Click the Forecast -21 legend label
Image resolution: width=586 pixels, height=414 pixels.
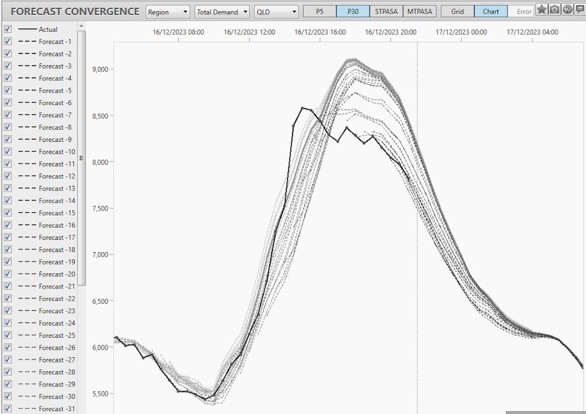57,286
